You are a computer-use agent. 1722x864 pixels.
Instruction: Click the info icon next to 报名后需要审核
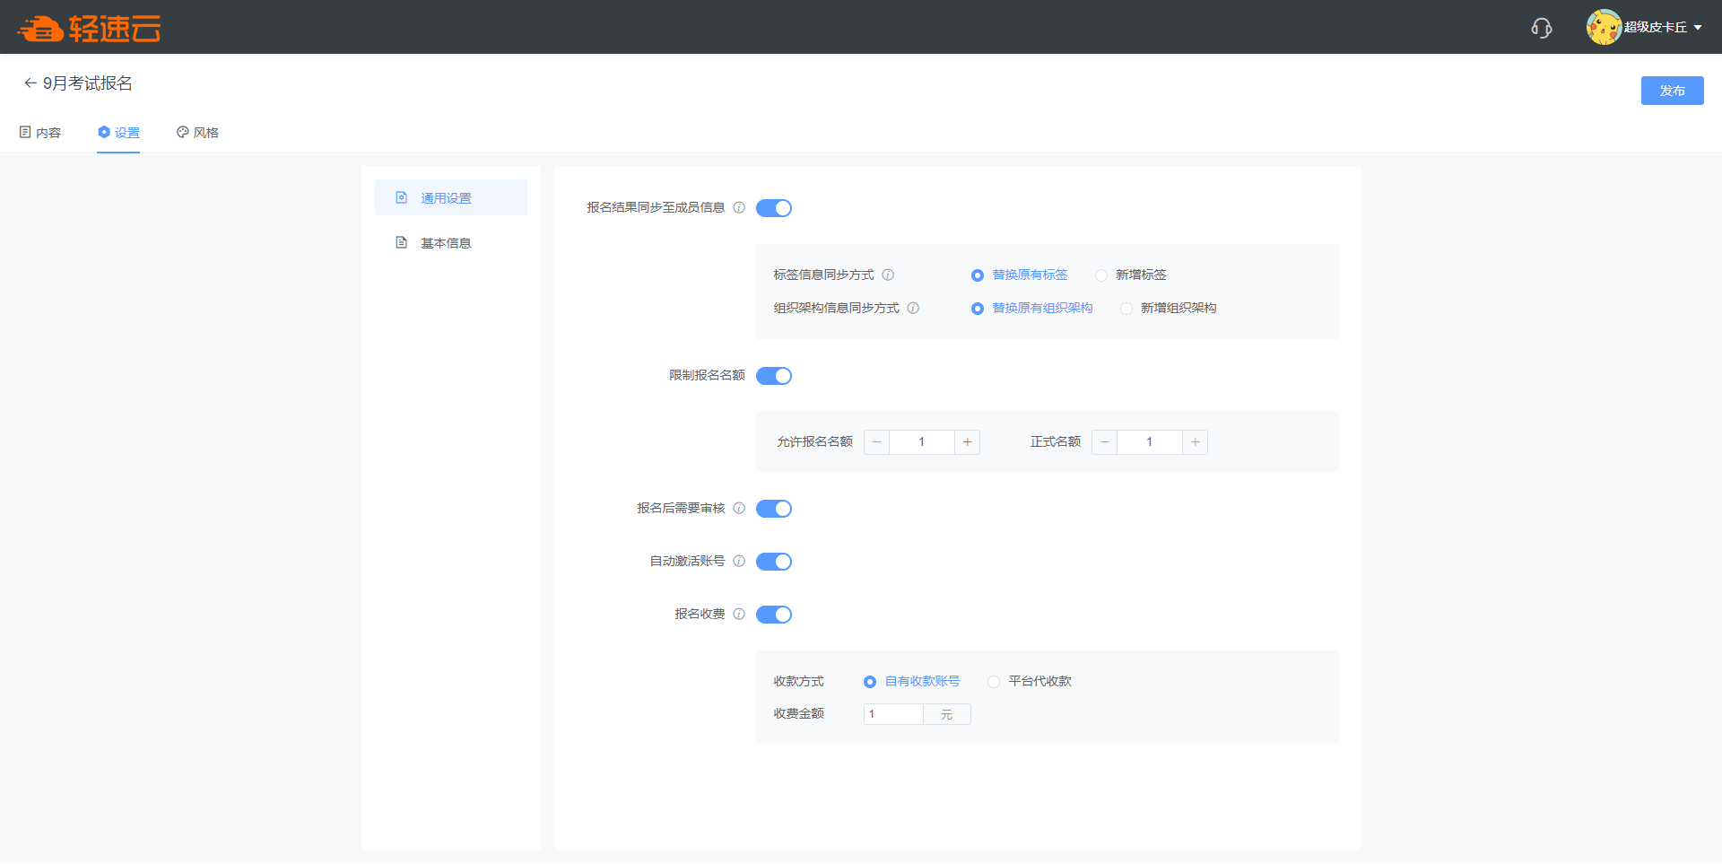(x=739, y=508)
